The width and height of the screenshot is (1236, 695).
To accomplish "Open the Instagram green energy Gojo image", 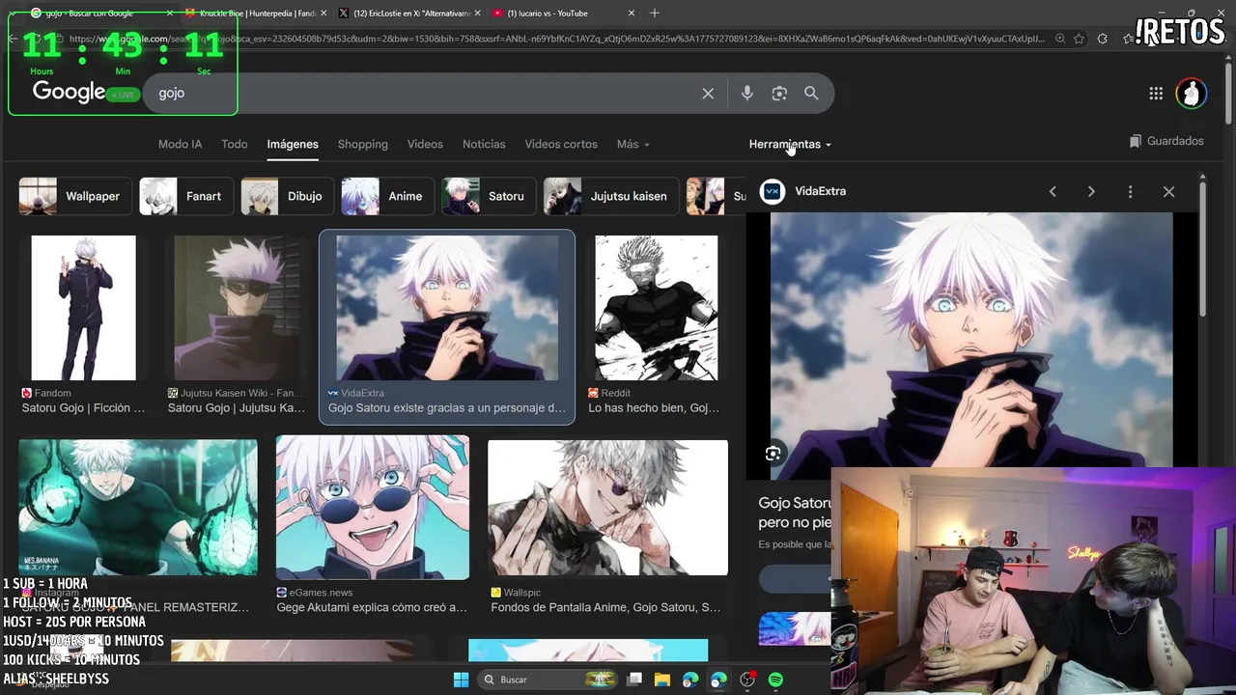I will point(138,508).
